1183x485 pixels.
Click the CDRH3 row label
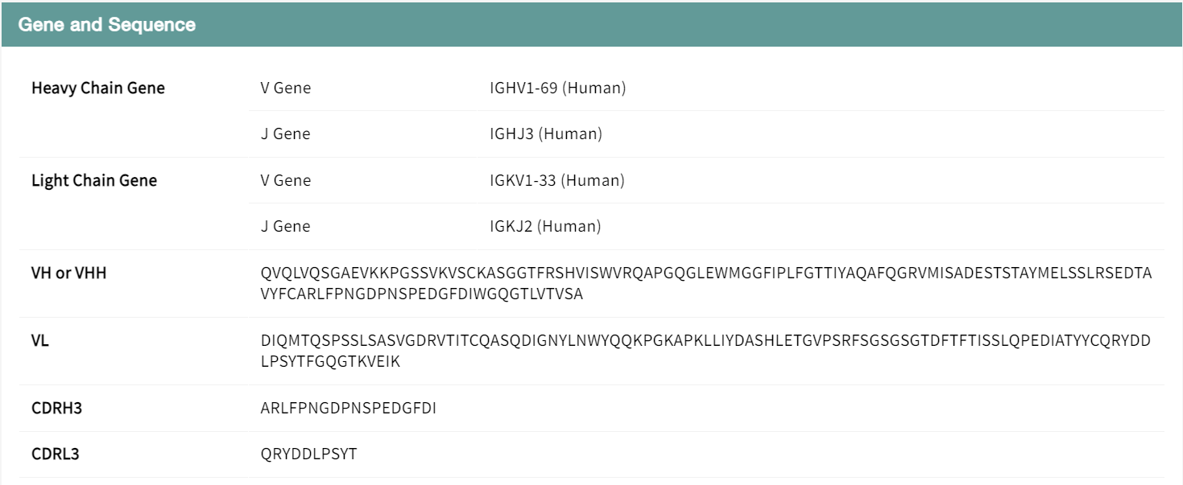click(56, 409)
